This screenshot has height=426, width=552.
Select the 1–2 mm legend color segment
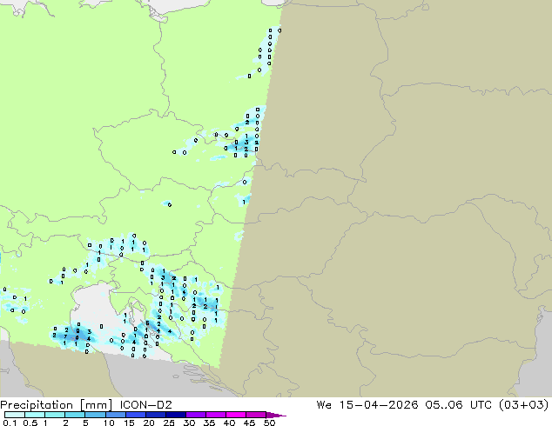point(55,415)
